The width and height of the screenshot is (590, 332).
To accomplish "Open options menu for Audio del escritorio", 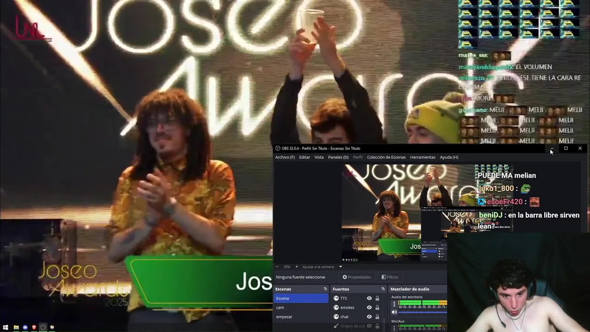I will [394, 304].
